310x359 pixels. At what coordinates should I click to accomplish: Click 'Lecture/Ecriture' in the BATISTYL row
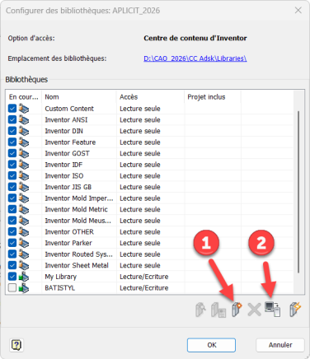(x=144, y=288)
